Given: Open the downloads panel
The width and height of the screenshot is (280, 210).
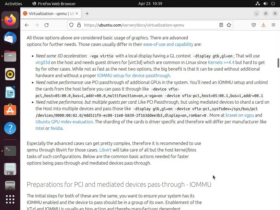Looking at the screenshot, I should point(263,25).
